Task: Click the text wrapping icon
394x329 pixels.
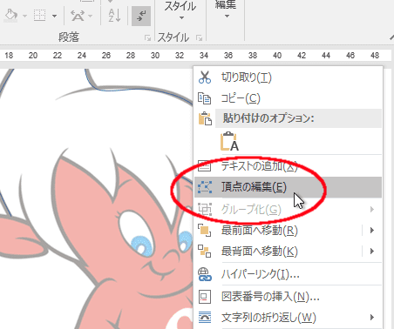Action: pos(205,317)
